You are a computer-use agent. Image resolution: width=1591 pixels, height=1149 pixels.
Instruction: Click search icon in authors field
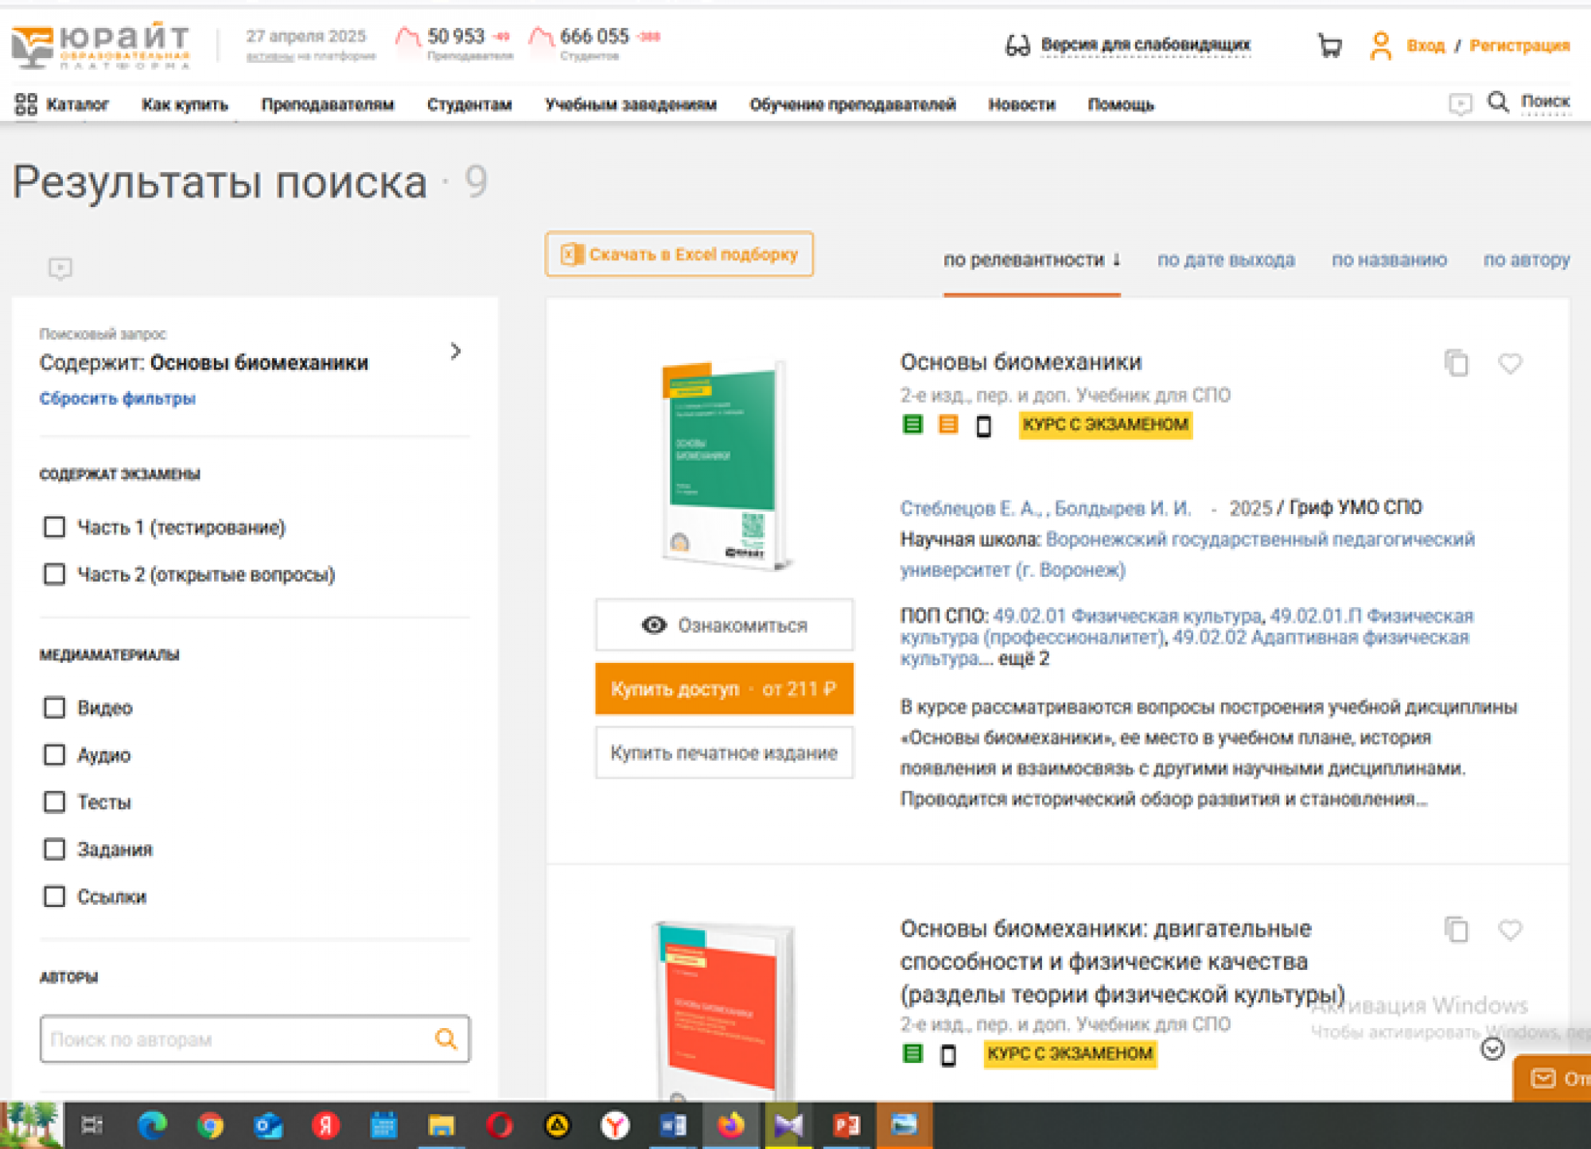[446, 1038]
